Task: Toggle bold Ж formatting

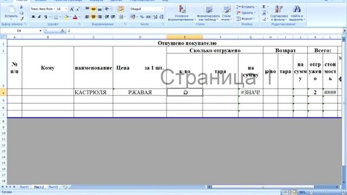Action: [x=33, y=17]
